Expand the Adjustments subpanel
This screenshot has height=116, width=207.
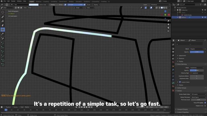182,55
